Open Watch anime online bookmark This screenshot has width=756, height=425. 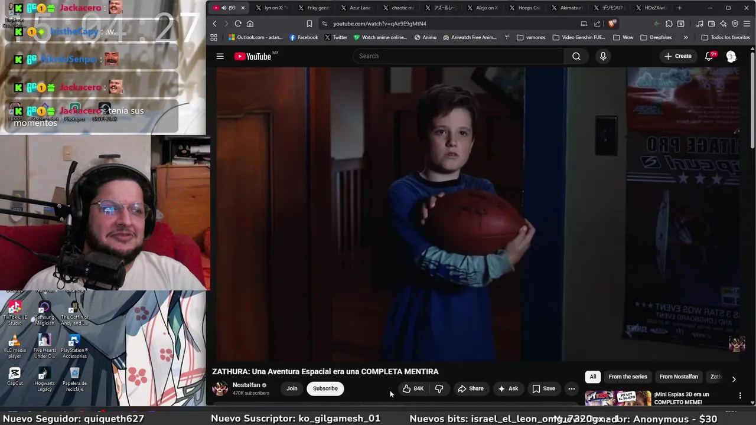pyautogui.click(x=380, y=37)
